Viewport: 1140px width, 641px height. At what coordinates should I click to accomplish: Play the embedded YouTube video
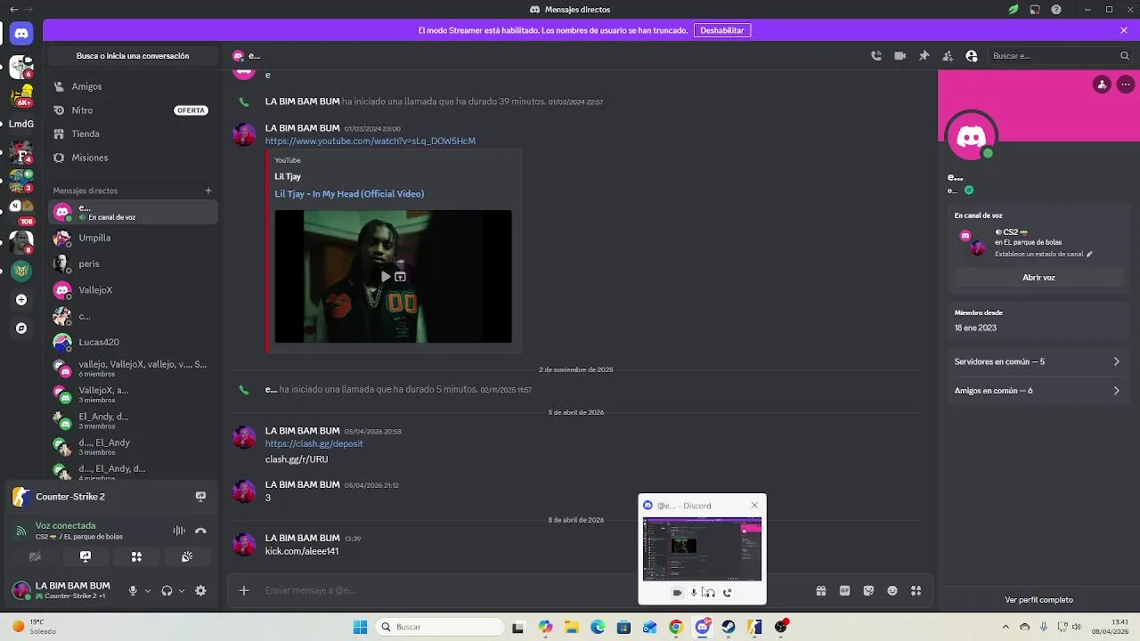point(386,277)
